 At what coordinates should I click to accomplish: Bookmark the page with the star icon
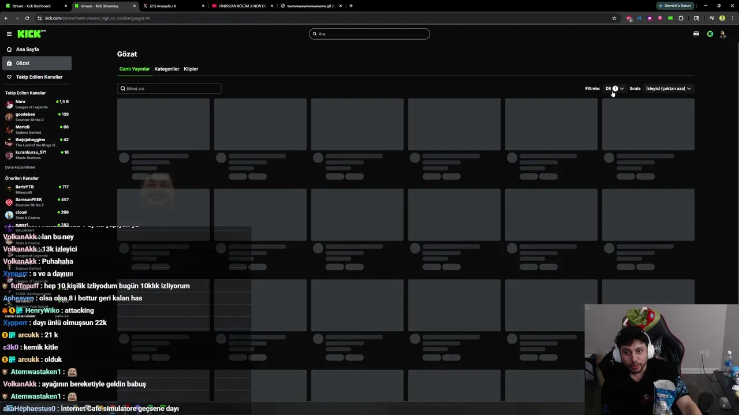[x=614, y=18]
